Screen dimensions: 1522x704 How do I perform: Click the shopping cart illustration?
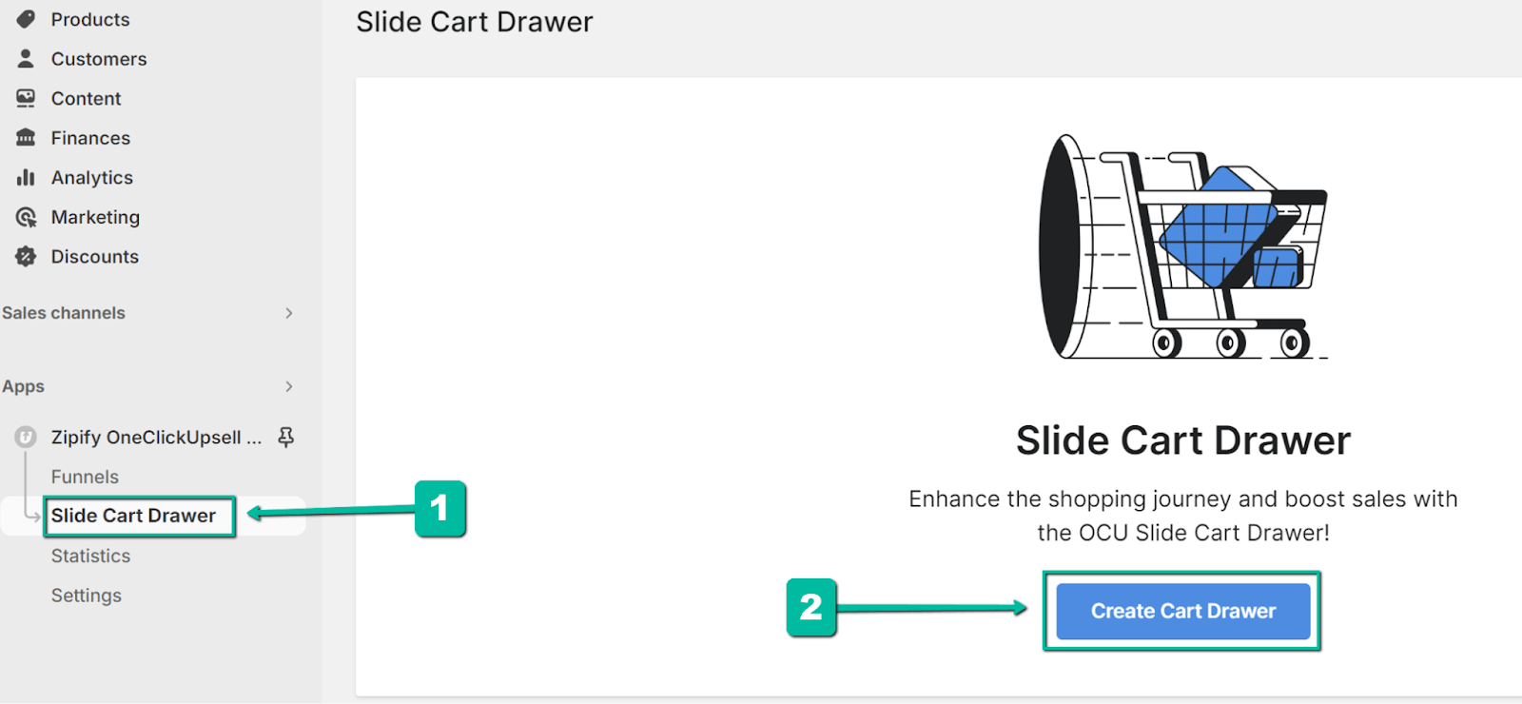pyautogui.click(x=1184, y=247)
